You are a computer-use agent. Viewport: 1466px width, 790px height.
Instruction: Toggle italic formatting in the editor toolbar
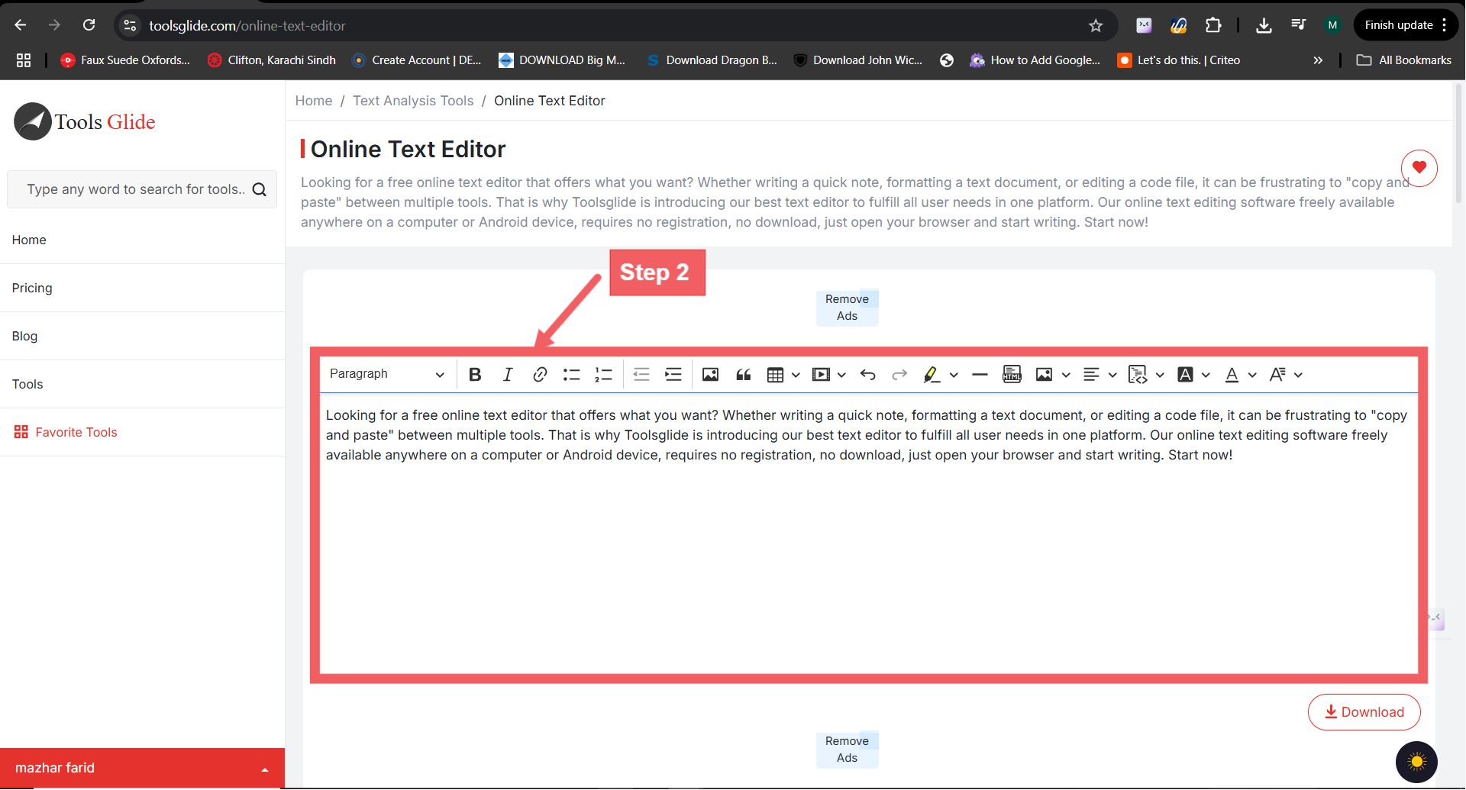pyautogui.click(x=508, y=374)
